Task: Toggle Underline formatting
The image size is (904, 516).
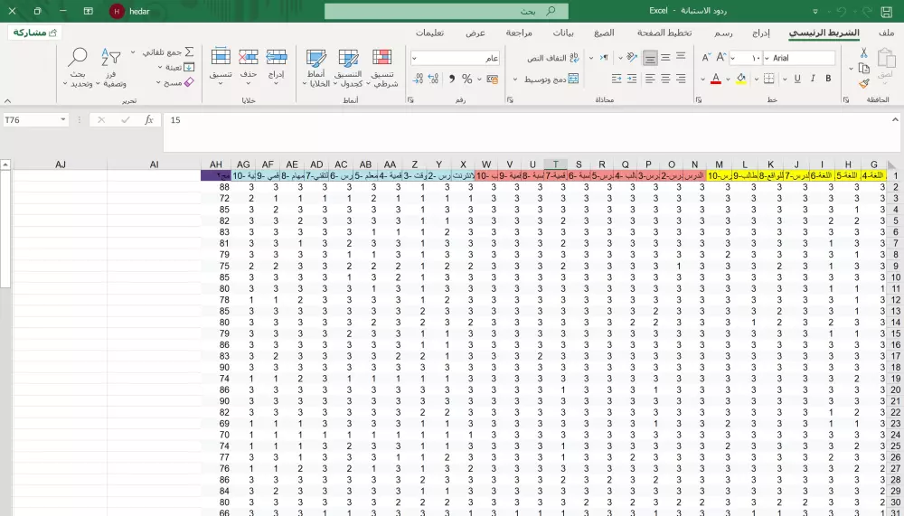Action: [x=797, y=79]
